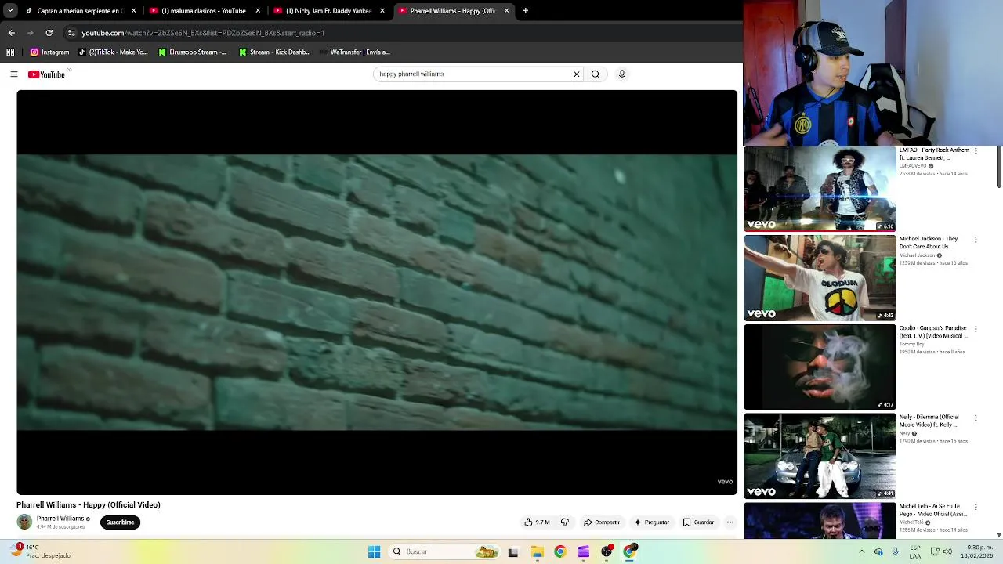This screenshot has width=1003, height=564.
Task: Open options menu for Coolio Gangsta's Paradise
Action: [x=976, y=329]
